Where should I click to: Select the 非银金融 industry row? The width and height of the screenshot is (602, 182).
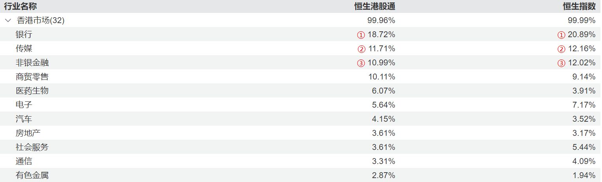click(32, 63)
